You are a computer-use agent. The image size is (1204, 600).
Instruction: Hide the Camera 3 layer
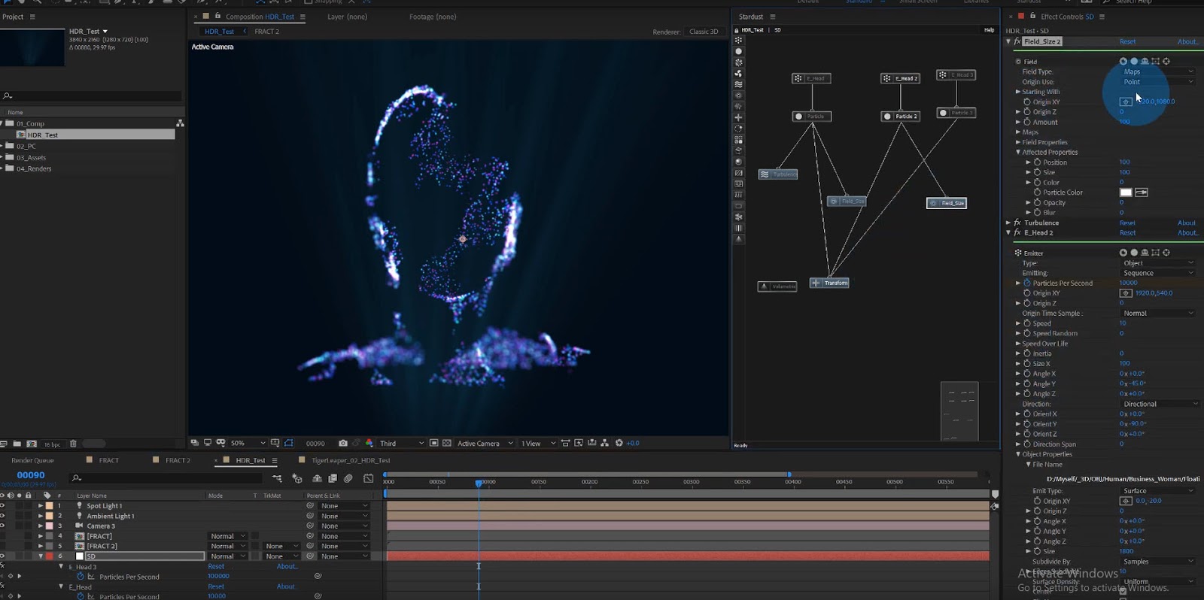tap(2, 526)
